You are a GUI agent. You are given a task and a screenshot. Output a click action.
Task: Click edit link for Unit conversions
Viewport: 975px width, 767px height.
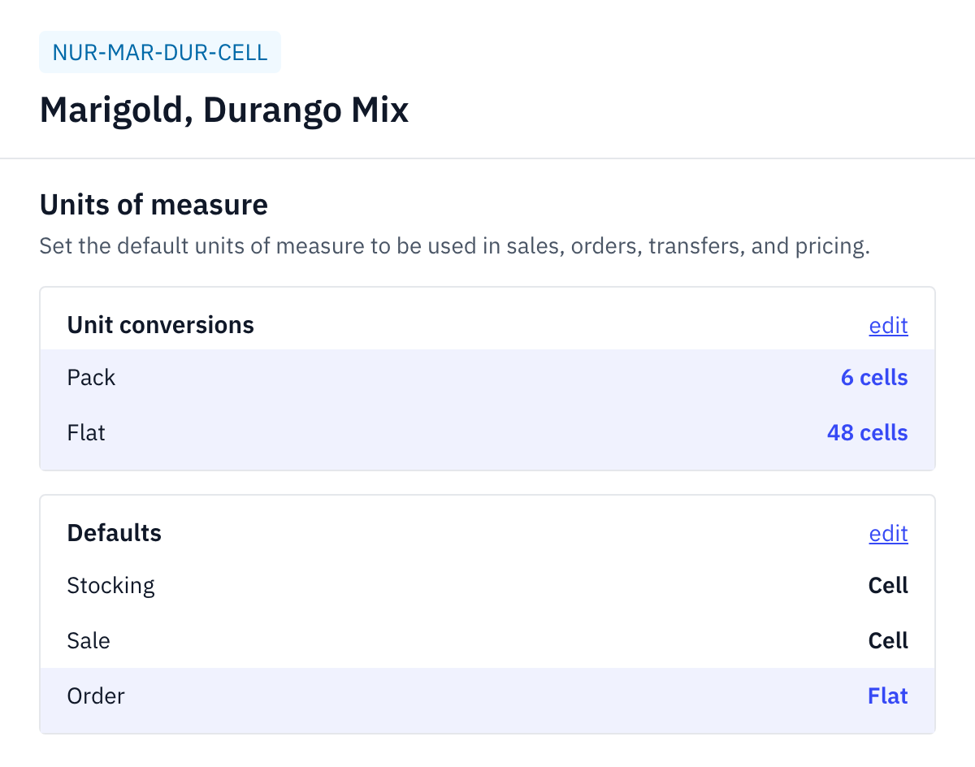(888, 326)
